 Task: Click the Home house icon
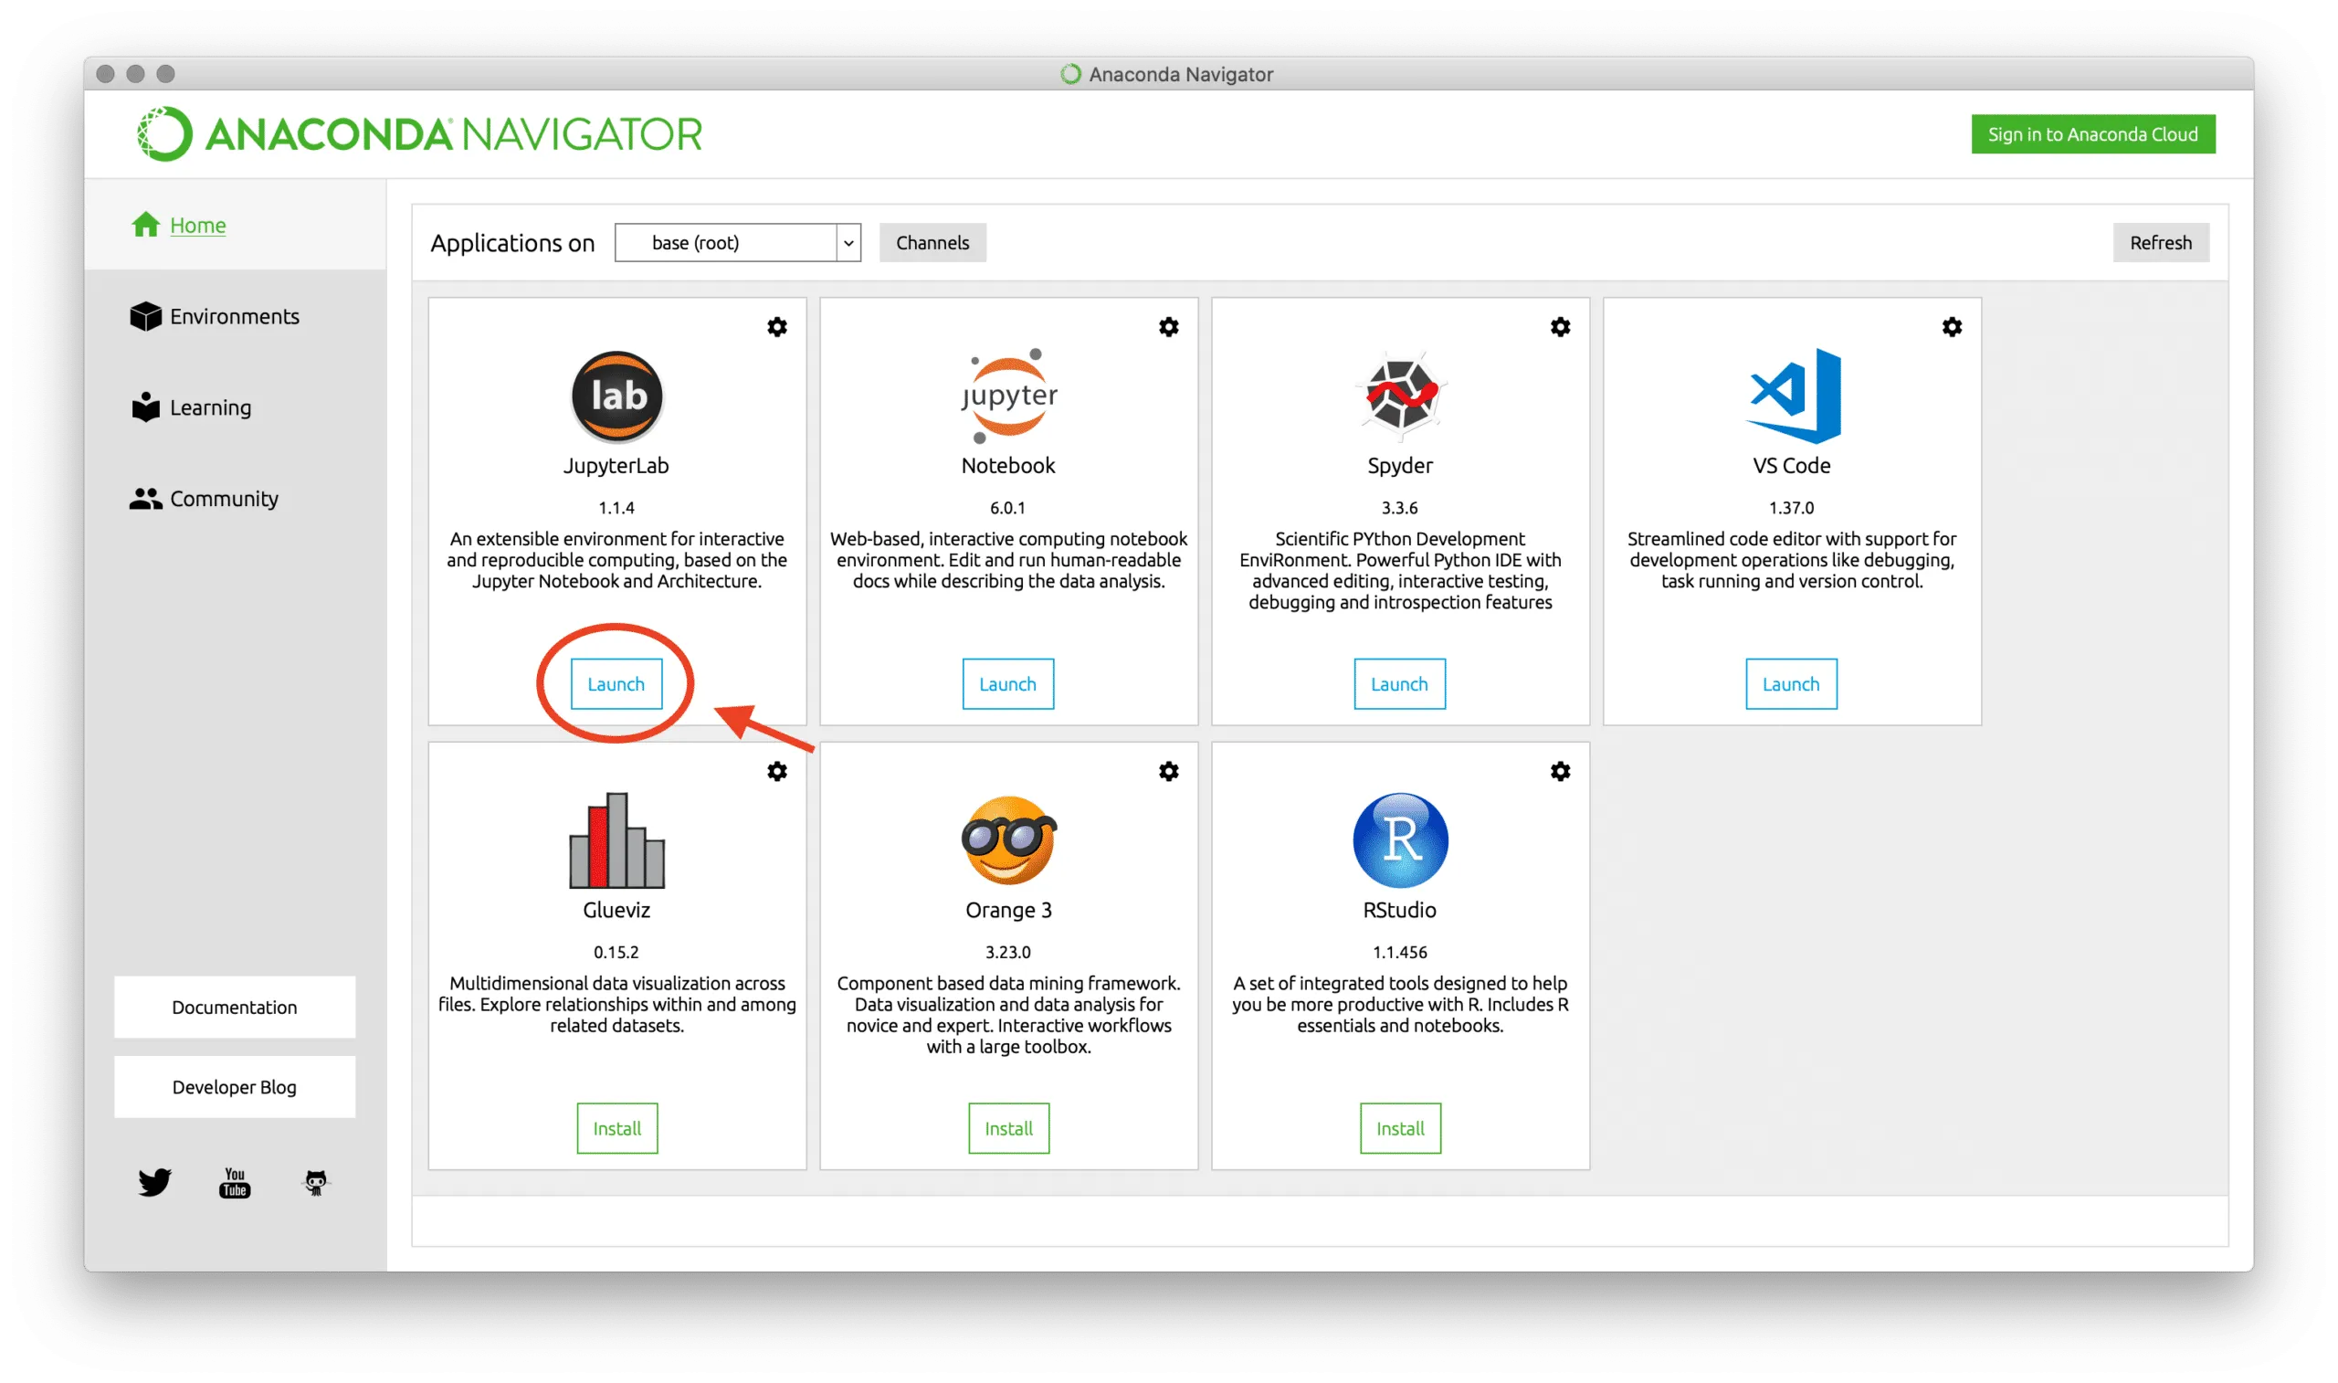click(x=145, y=225)
